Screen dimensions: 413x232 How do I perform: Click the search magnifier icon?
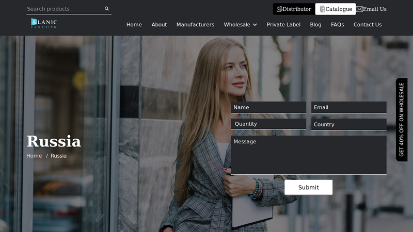pyautogui.click(x=107, y=9)
